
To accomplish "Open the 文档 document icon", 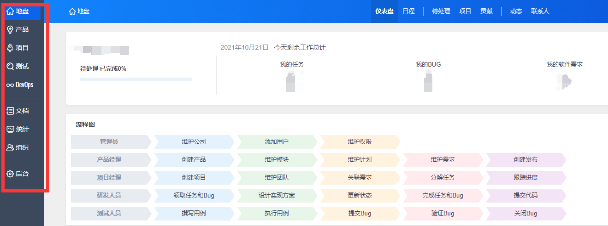I will pos(10,111).
